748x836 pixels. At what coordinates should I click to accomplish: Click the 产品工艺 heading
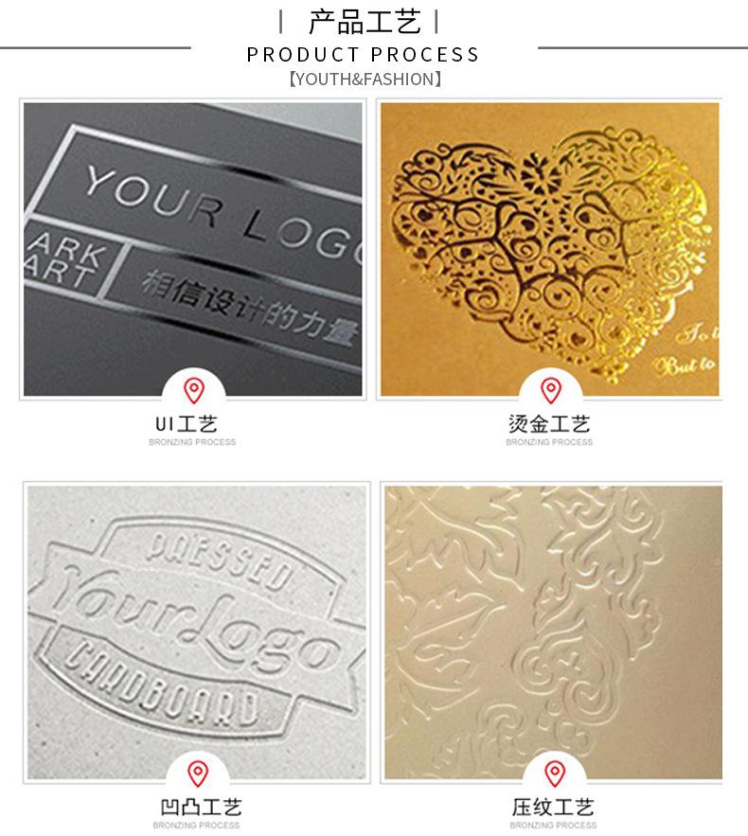(x=365, y=23)
